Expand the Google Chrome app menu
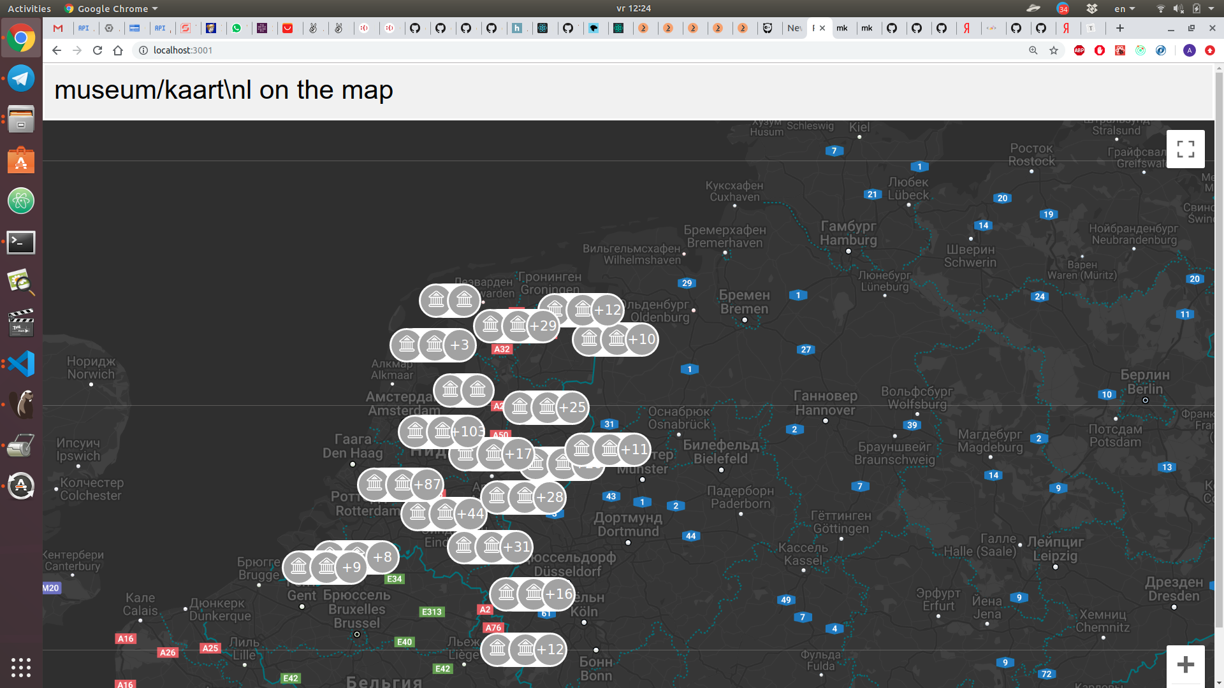Viewport: 1224px width, 688px height. click(112, 9)
